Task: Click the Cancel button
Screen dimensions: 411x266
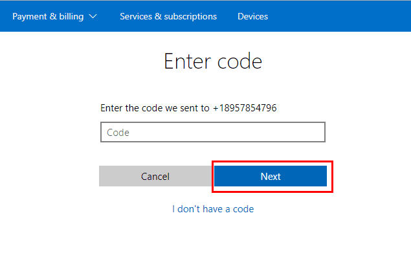Action: pos(155,176)
